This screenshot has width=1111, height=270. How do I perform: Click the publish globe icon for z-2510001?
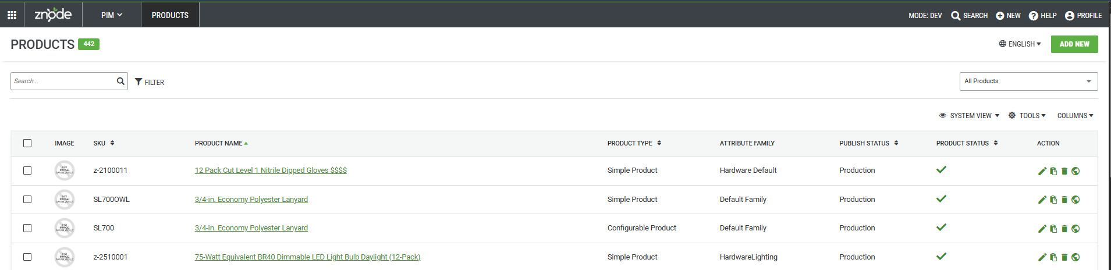coord(1075,257)
